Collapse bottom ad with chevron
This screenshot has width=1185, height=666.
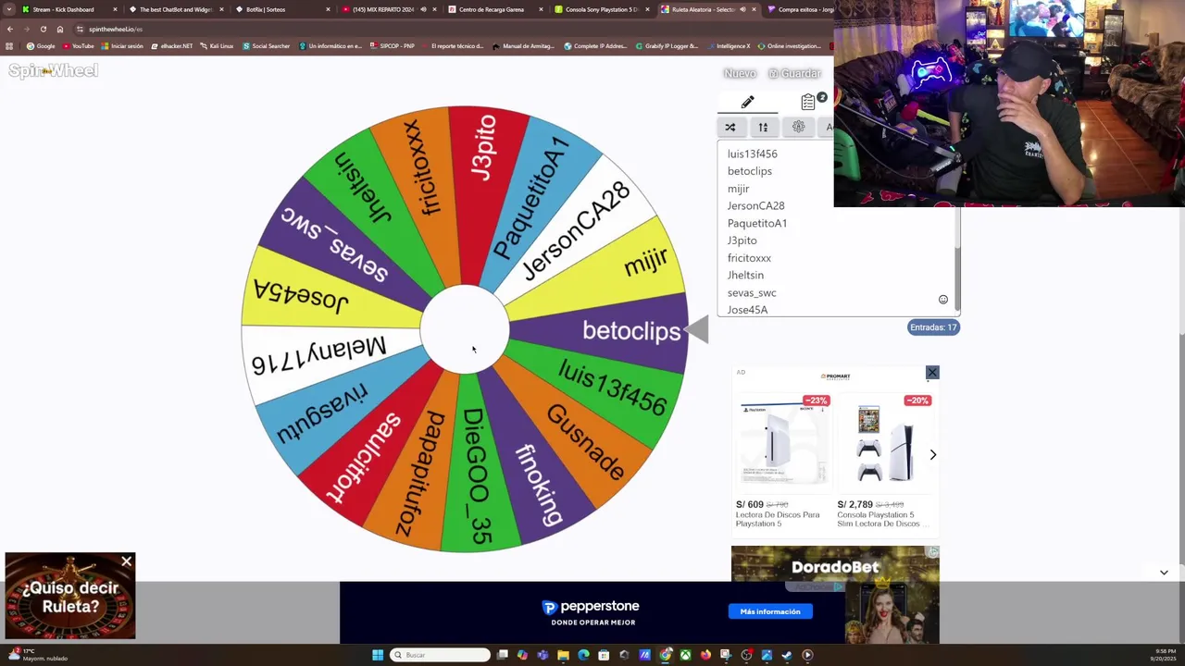point(1164,573)
